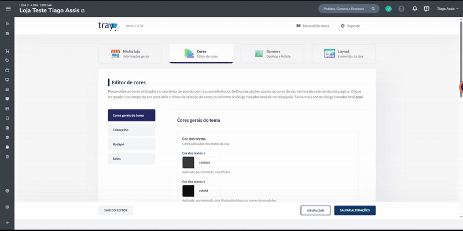This screenshot has width=463, height=231.
Task: Click the Loja Teste Tiago Assis title
Action: click(x=49, y=10)
